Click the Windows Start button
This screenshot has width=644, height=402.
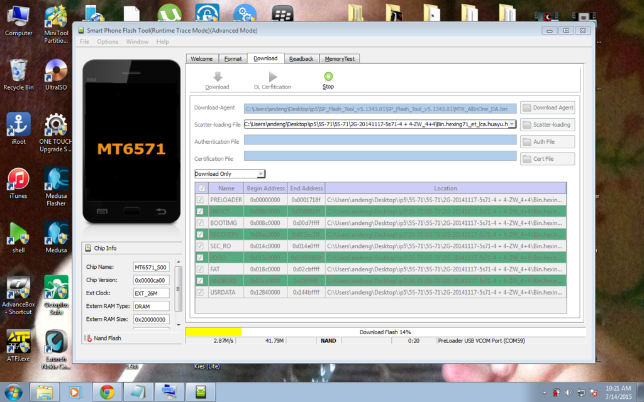pos(13,393)
